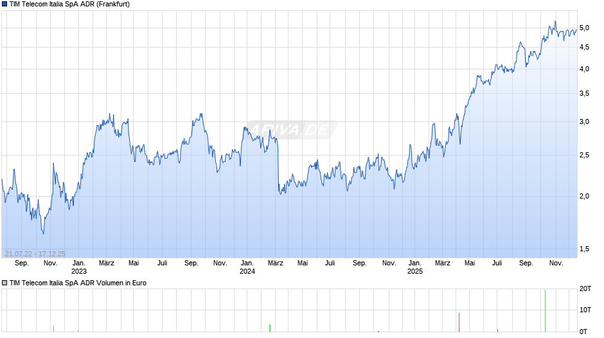Click the März label following Jan. 2024
The image size is (604, 338).
click(276, 263)
